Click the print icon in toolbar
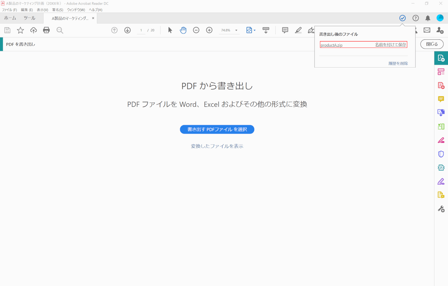Image resolution: width=448 pixels, height=286 pixels. 46,30
